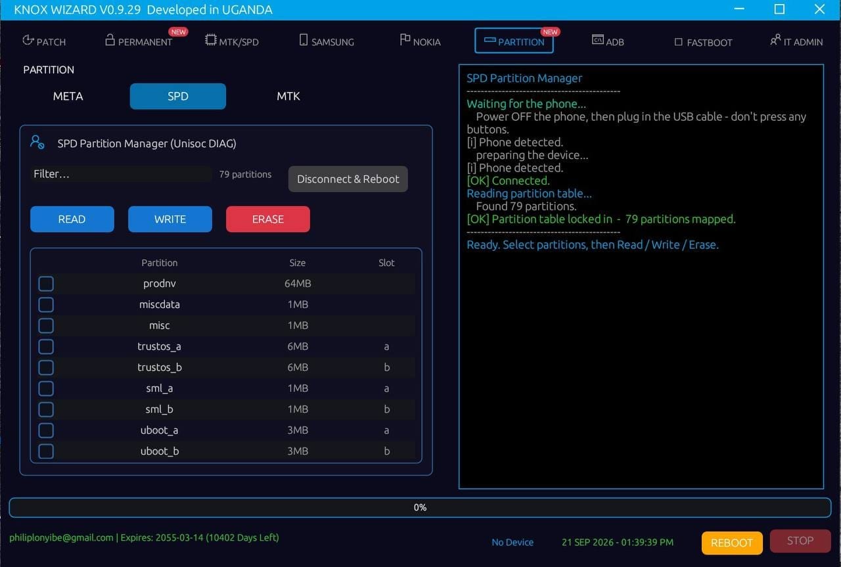This screenshot has width=841, height=567.
Task: Click the PATCH tab icon
Action: click(x=28, y=40)
